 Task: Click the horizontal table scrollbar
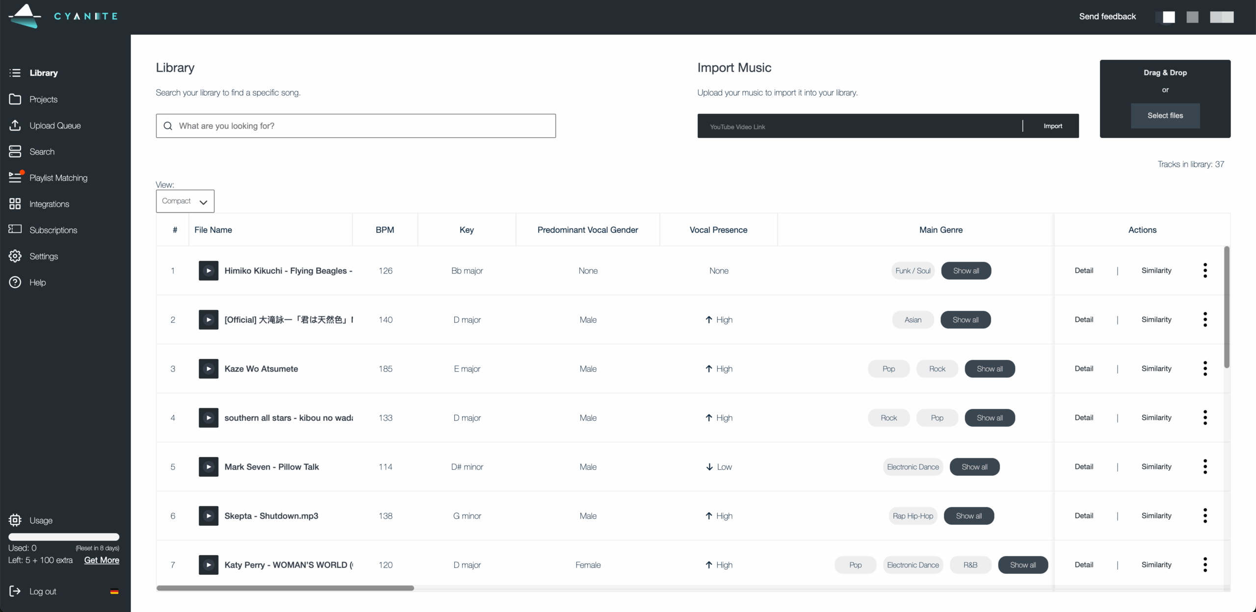coord(285,588)
